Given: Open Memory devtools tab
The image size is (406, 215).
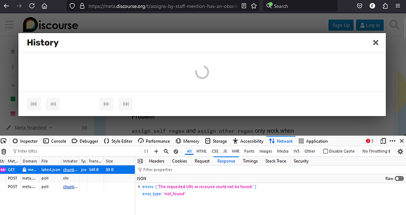Looking at the screenshot, I should click(x=188, y=141).
